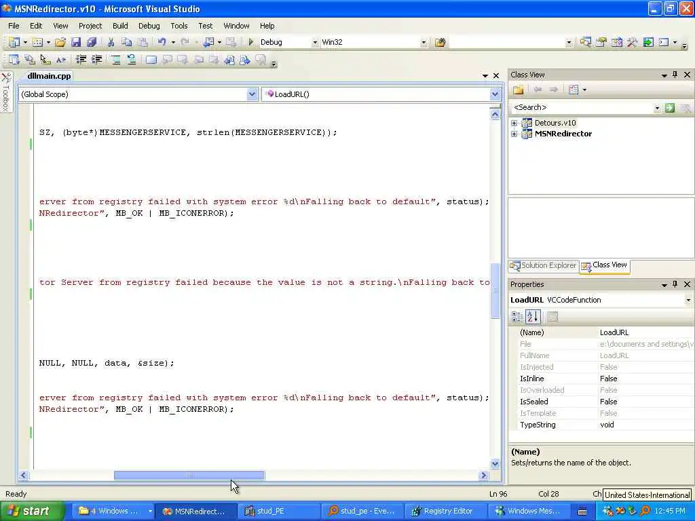Click the Comment Out Selected Lines icon
695x521 pixels.
[x=116, y=60]
